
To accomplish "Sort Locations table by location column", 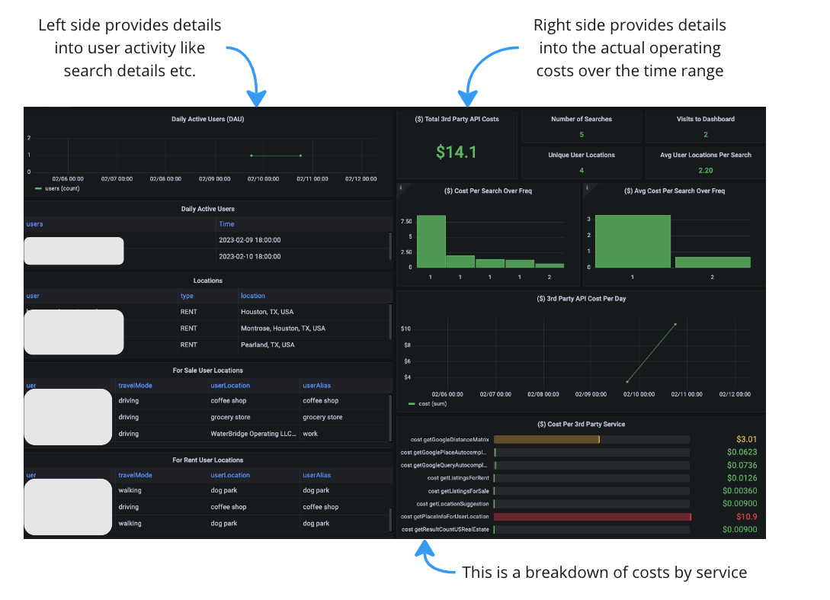I will tap(253, 296).
